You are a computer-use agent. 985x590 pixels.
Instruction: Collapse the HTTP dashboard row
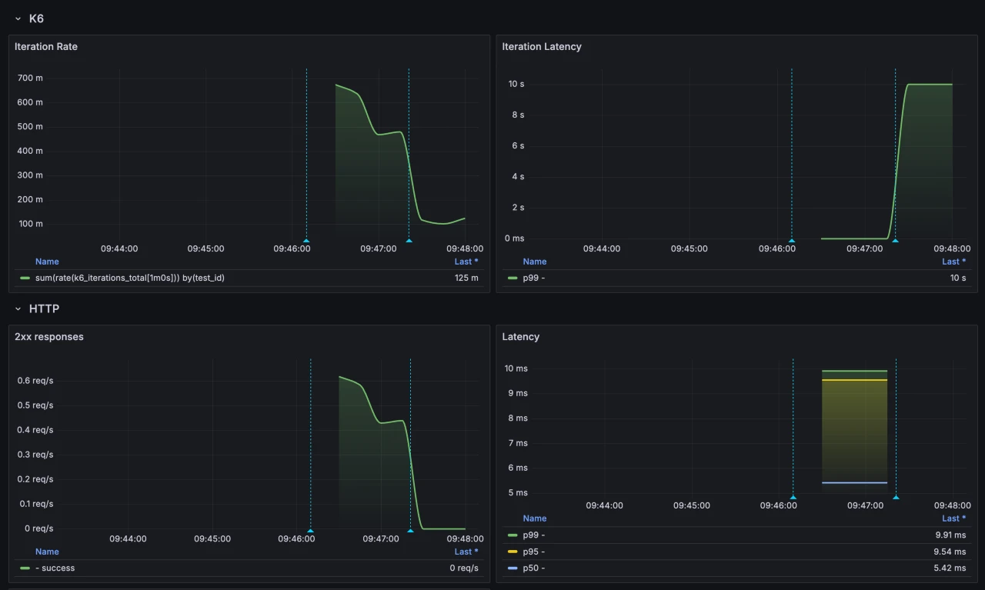pos(44,308)
